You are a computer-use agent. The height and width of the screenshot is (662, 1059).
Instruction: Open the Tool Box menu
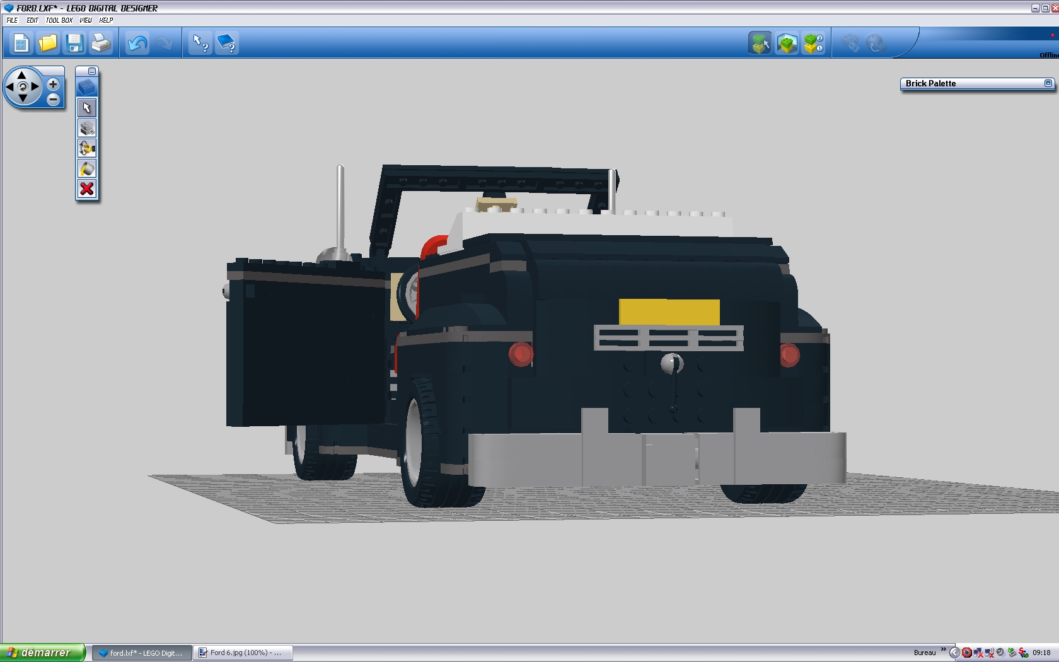point(59,20)
